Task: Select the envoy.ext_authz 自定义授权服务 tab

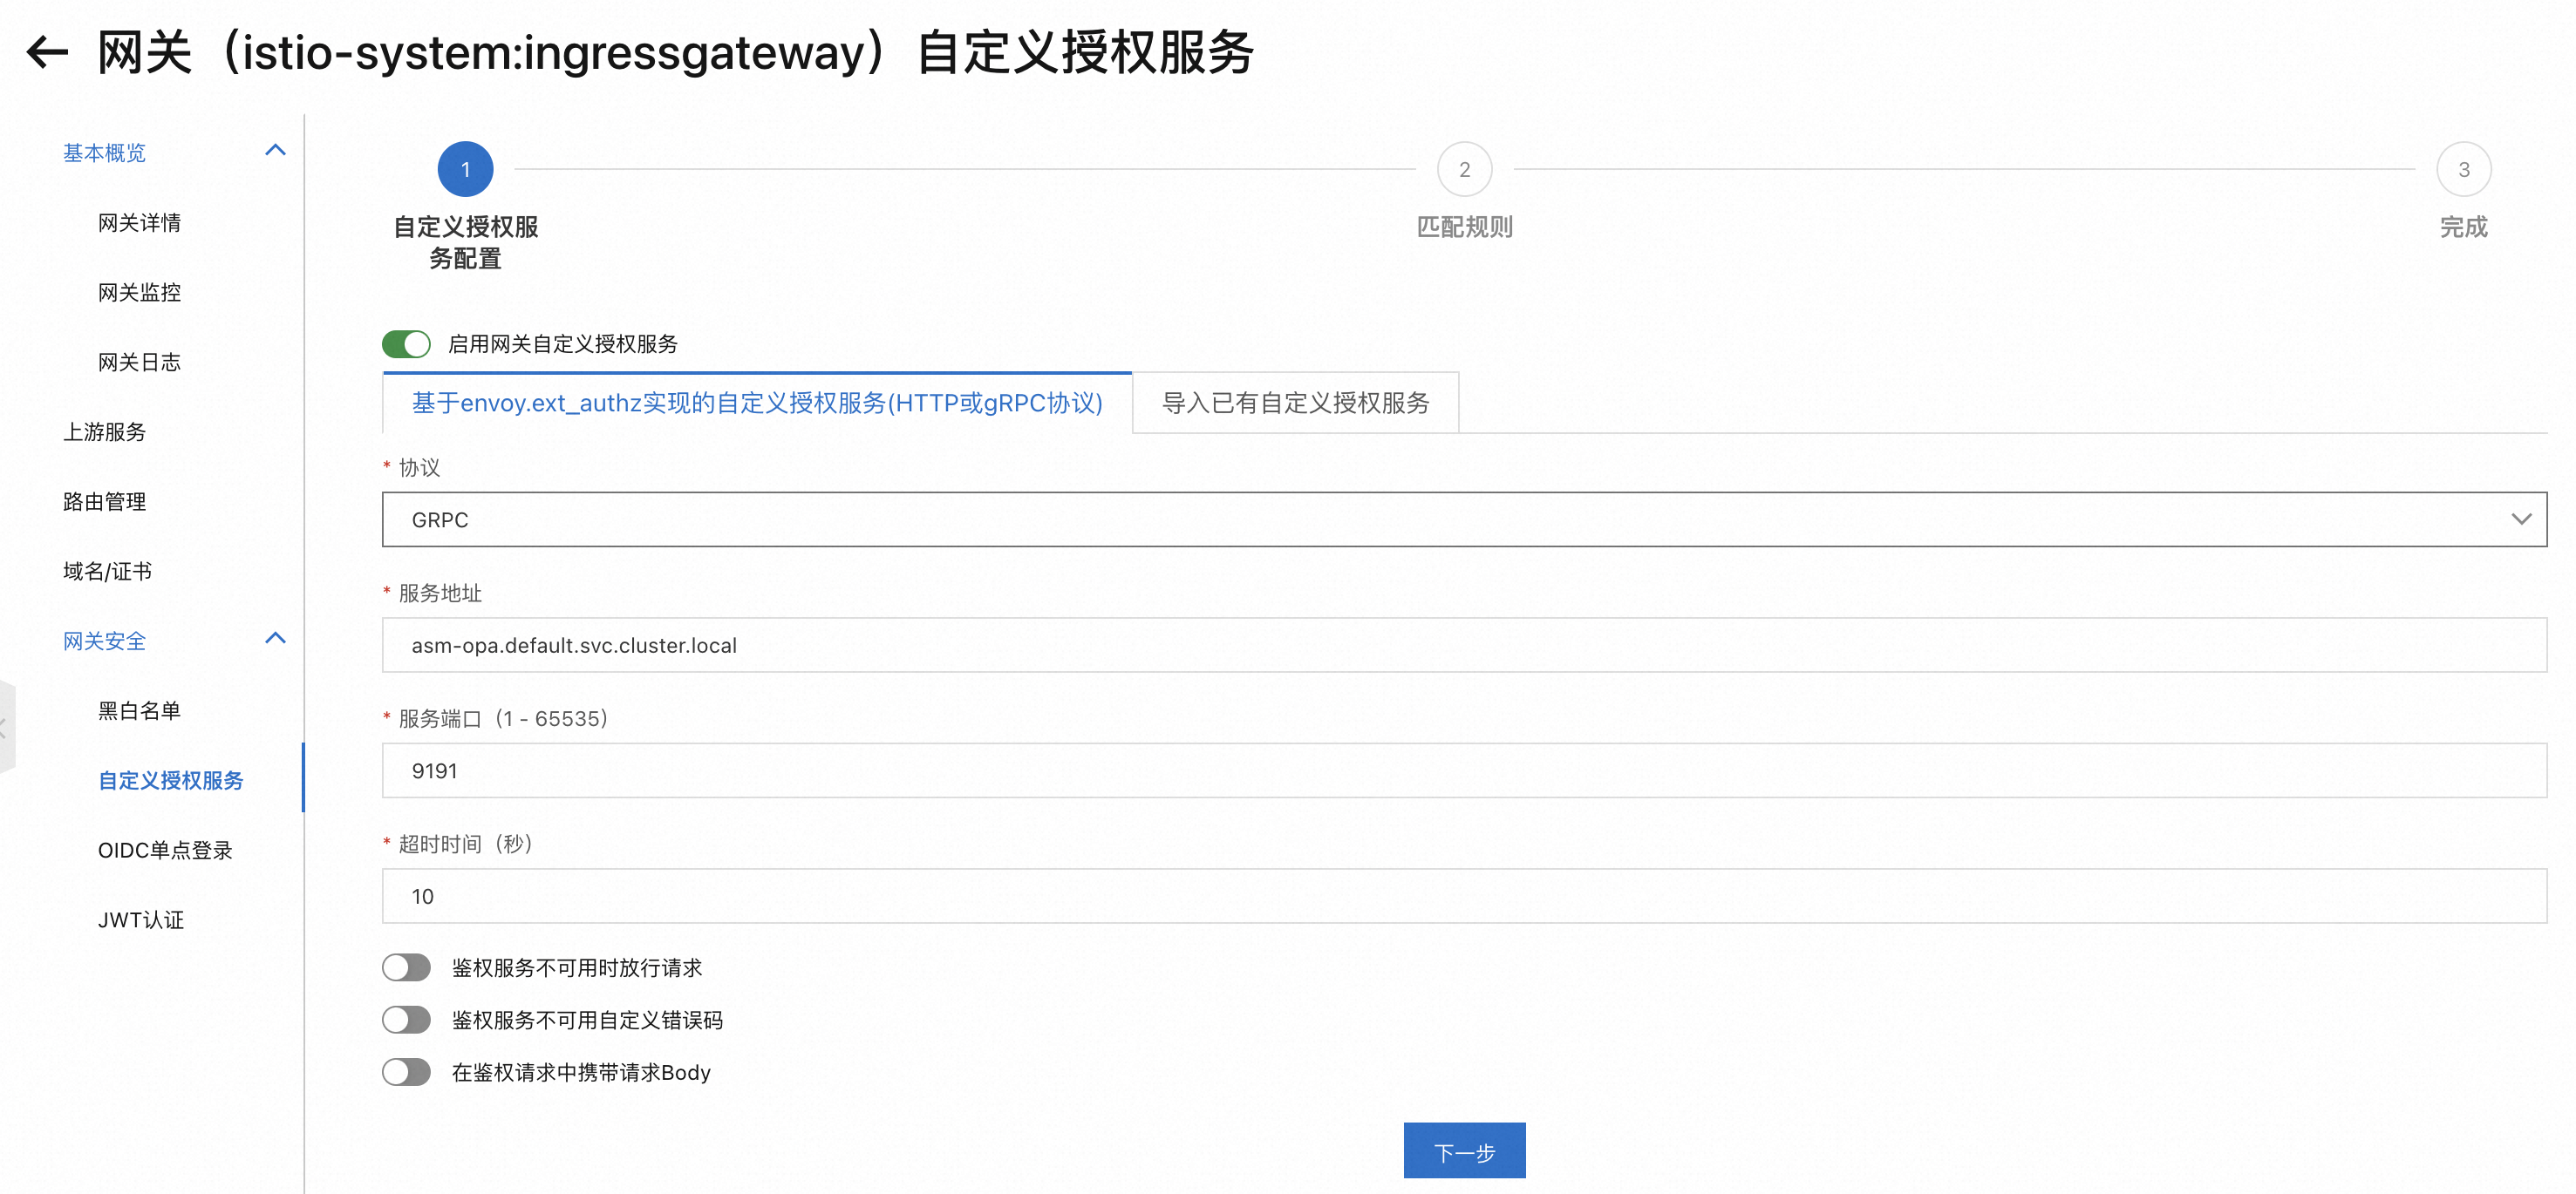Action: click(x=757, y=403)
